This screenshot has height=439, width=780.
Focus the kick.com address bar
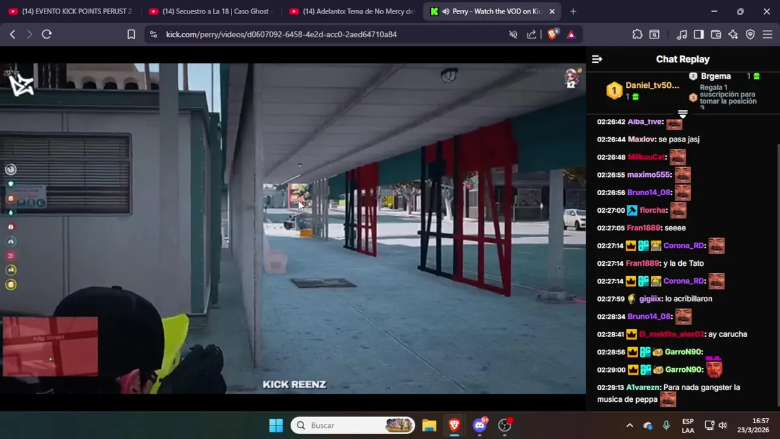282,35
